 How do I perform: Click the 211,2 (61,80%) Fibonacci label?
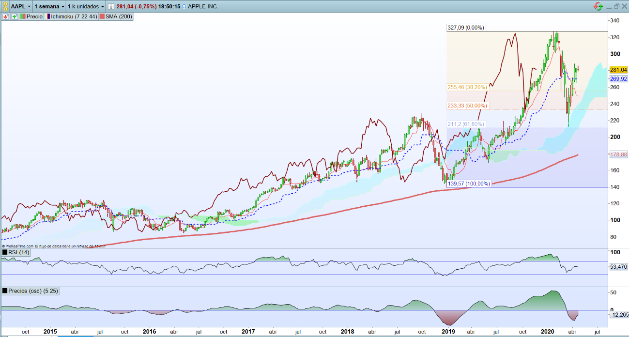coord(466,124)
